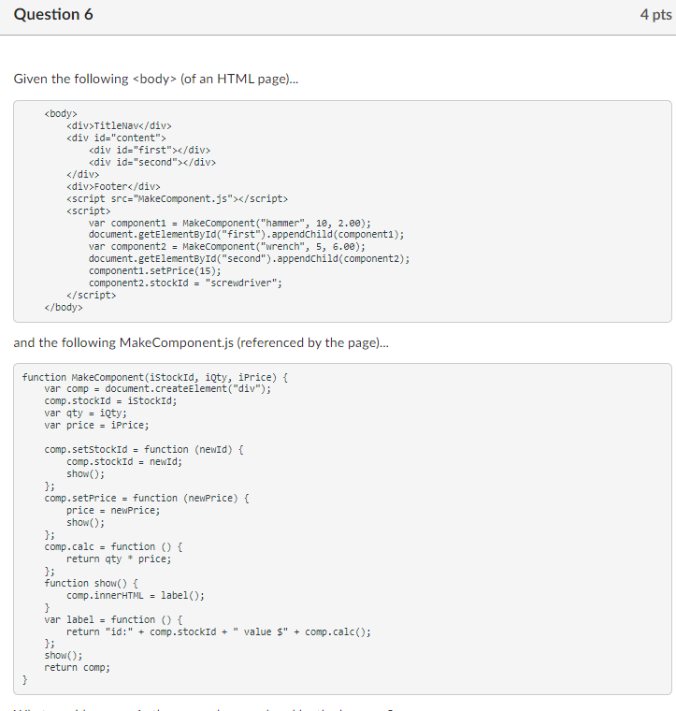Click the 'Question 6' heading
This screenshot has width=676, height=711.
click(x=53, y=15)
